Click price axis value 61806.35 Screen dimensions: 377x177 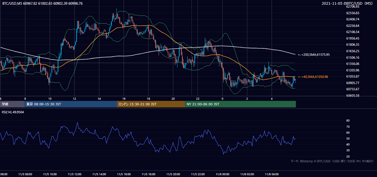pos(353,45)
